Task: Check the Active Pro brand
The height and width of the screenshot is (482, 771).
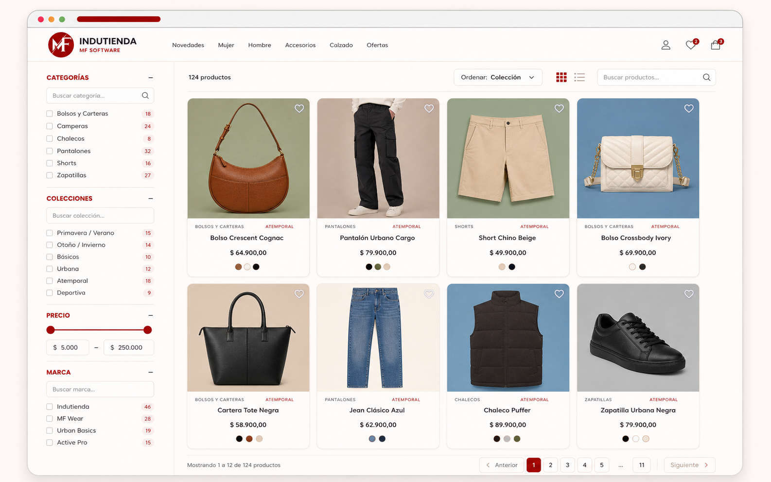Action: click(50, 443)
